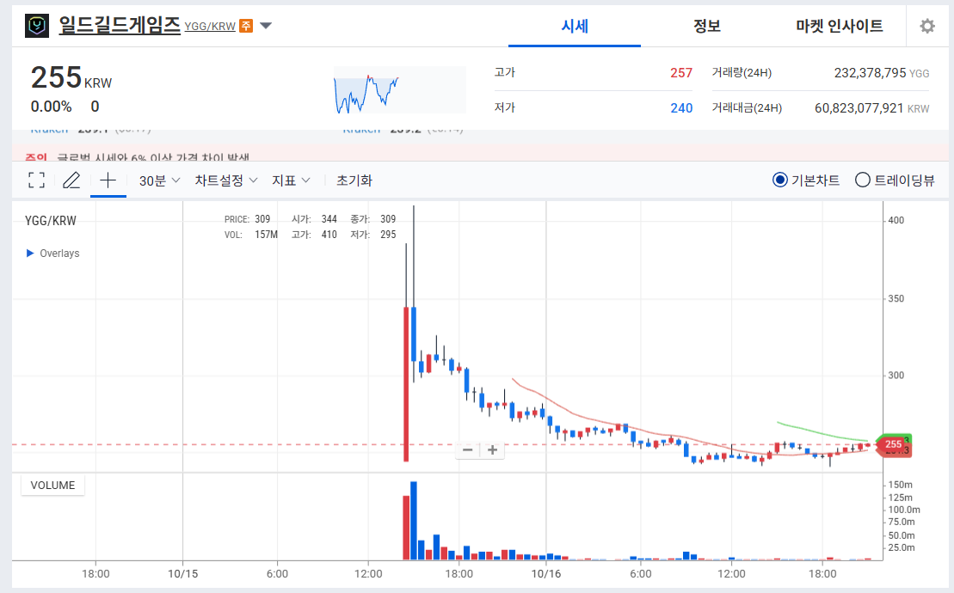Zoom out chart with minus button

tap(467, 449)
